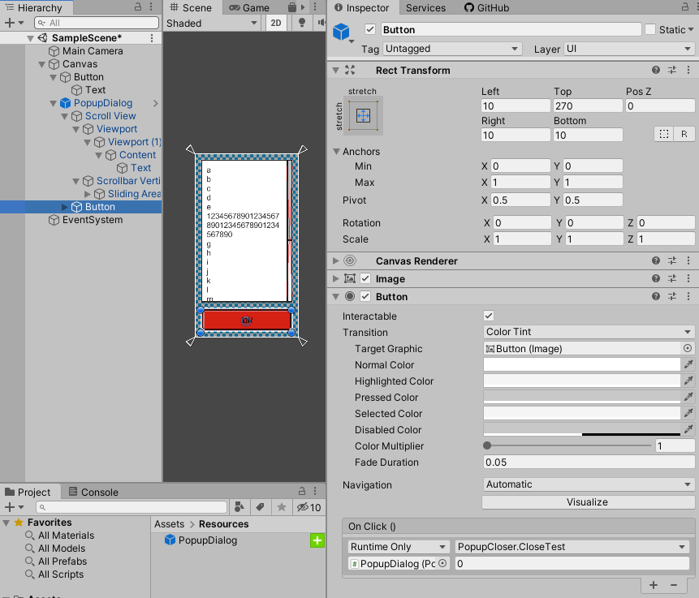This screenshot has height=598, width=699.
Task: Toggle scene audio icon in Scene toolbar
Action: tap(321, 23)
